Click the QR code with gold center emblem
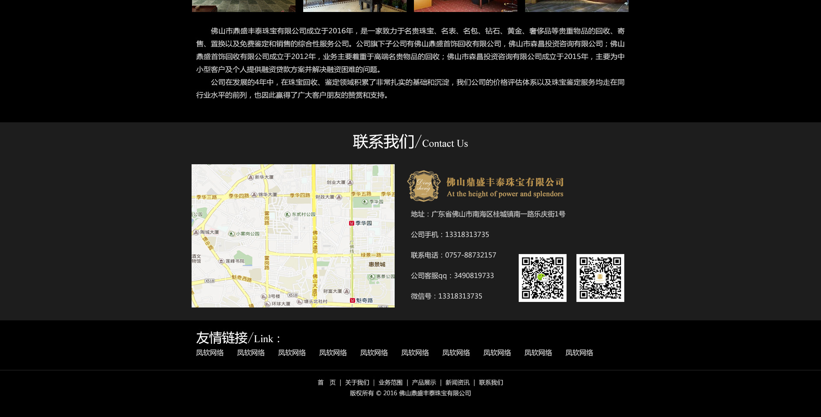Screen dimensions: 821x417 pyautogui.click(x=600, y=278)
